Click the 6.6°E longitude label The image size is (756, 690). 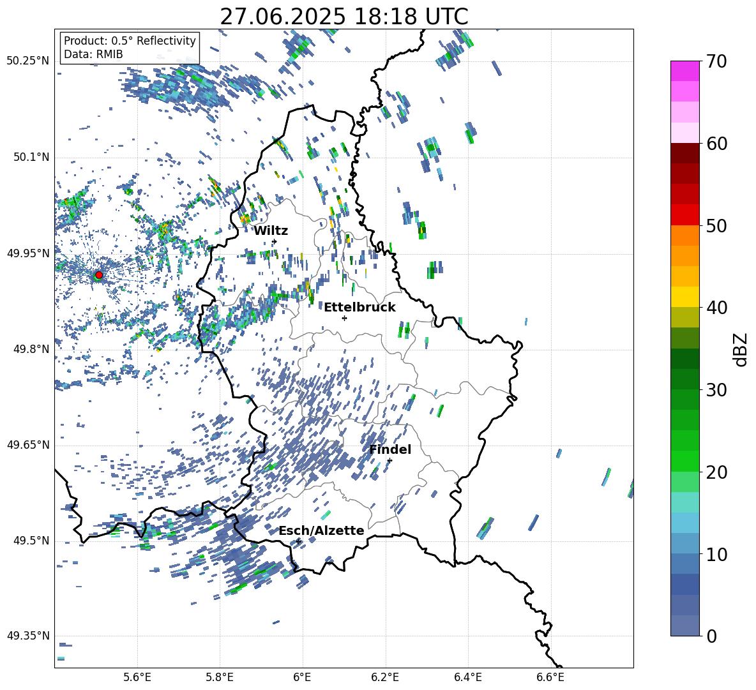[x=550, y=677]
